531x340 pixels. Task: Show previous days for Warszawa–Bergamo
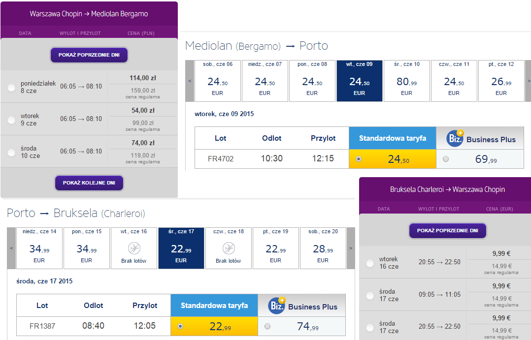click(x=89, y=55)
